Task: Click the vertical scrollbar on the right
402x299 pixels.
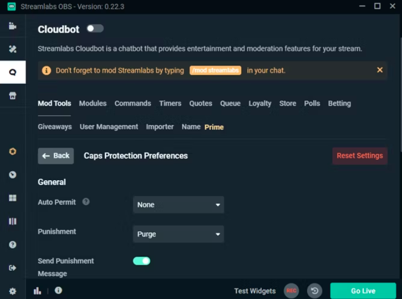Action: pyautogui.click(x=400, y=95)
